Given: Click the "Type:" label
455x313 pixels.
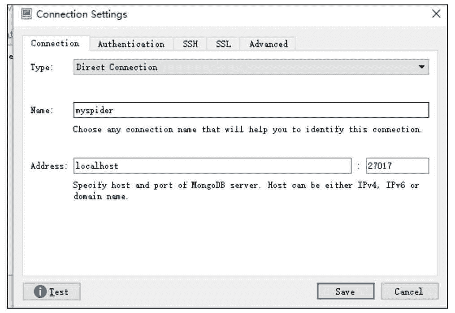Looking at the screenshot, I should (x=41, y=68).
